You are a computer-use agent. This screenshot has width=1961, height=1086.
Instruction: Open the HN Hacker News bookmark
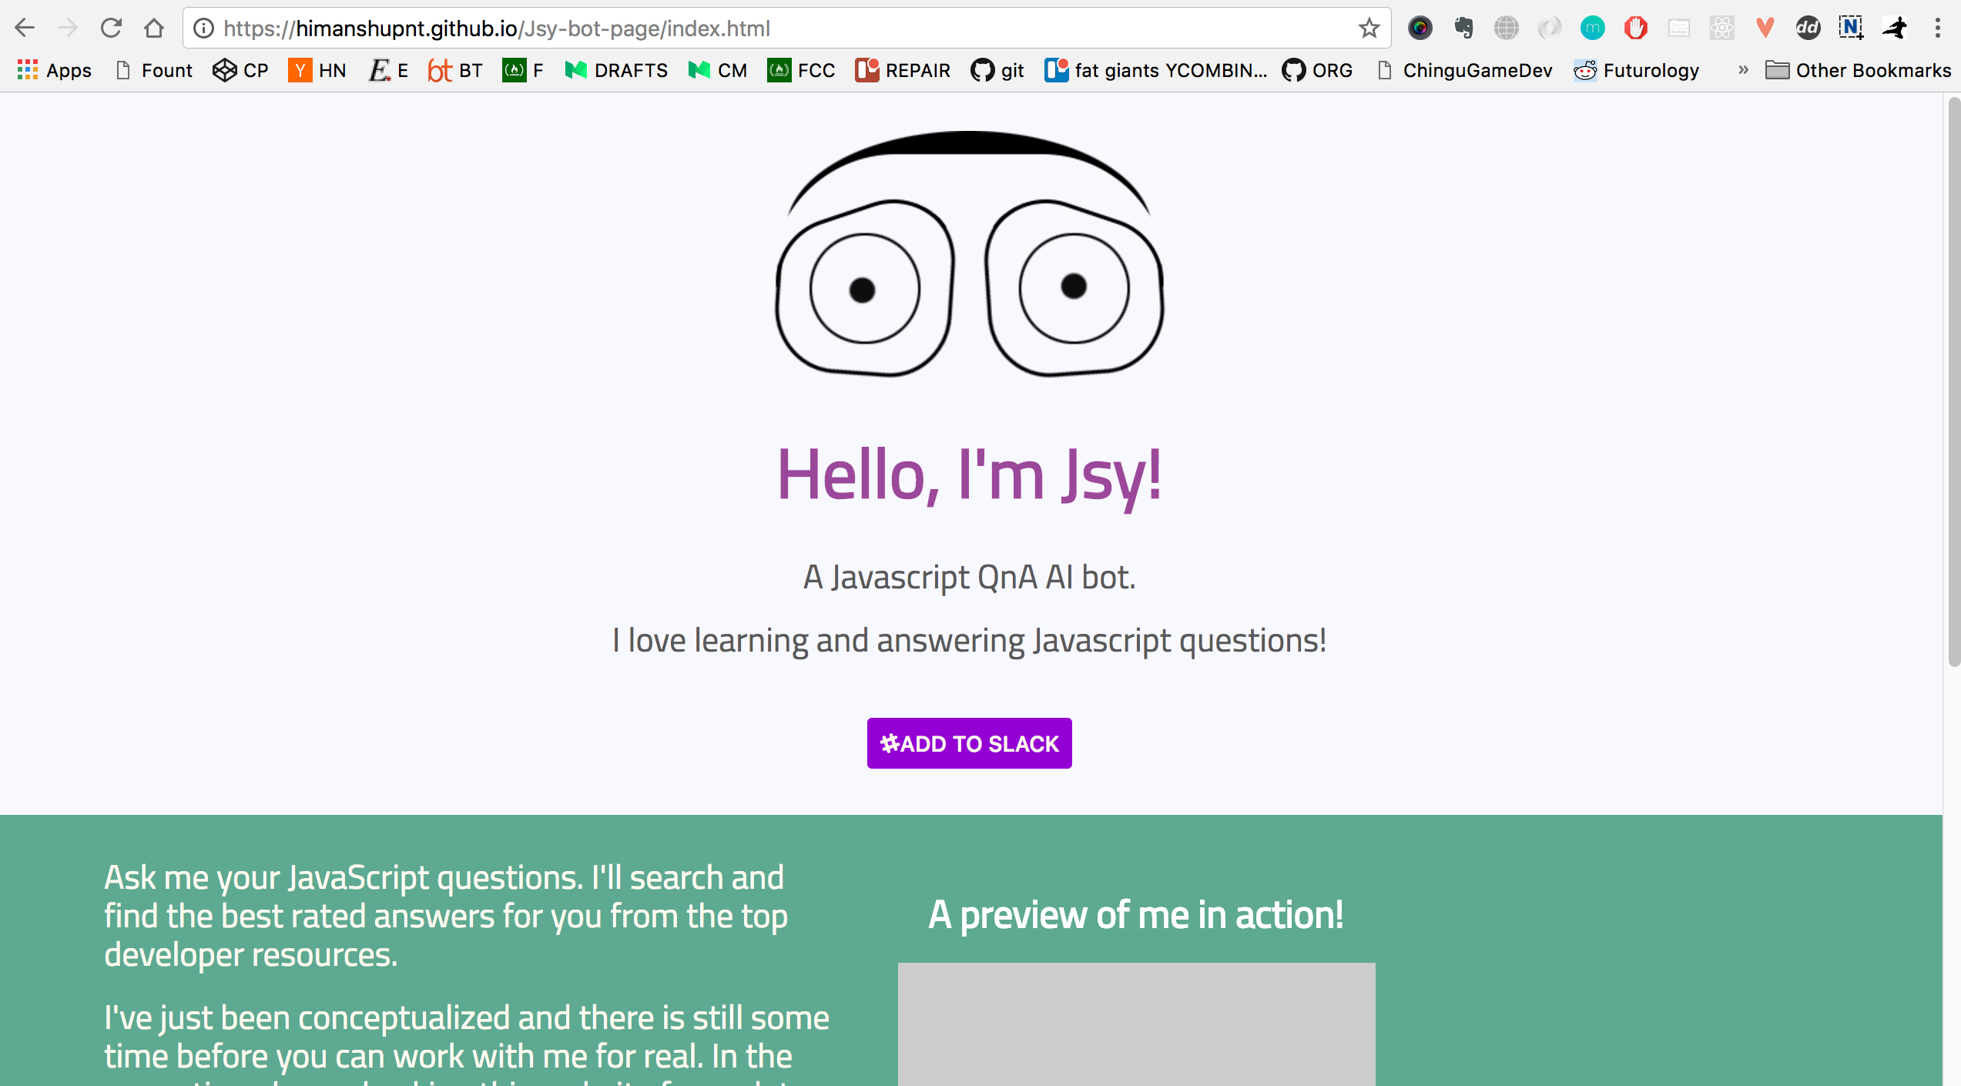(317, 70)
